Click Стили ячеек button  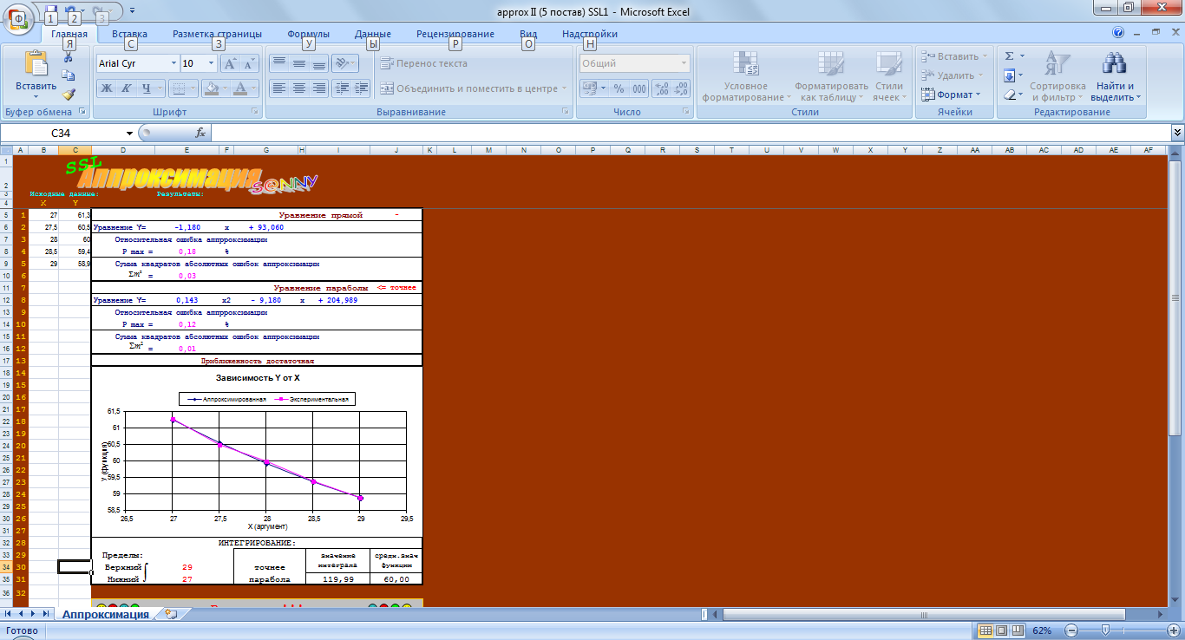click(889, 76)
